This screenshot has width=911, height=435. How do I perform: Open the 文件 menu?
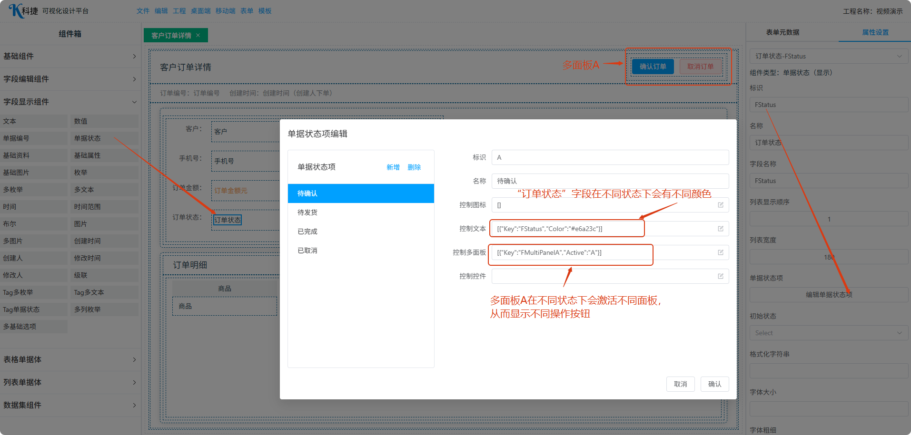(143, 11)
